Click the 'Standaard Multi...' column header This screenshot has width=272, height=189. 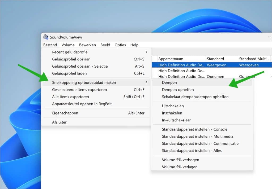254,59
